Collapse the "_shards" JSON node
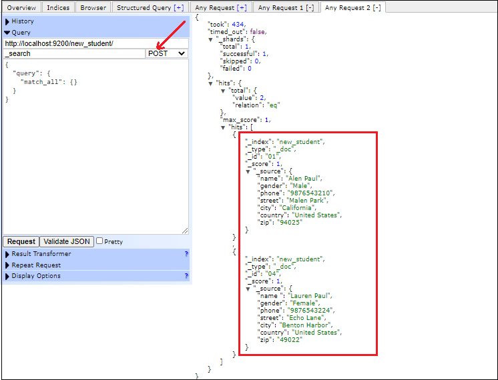The height and width of the screenshot is (380, 498). pyautogui.click(x=211, y=39)
